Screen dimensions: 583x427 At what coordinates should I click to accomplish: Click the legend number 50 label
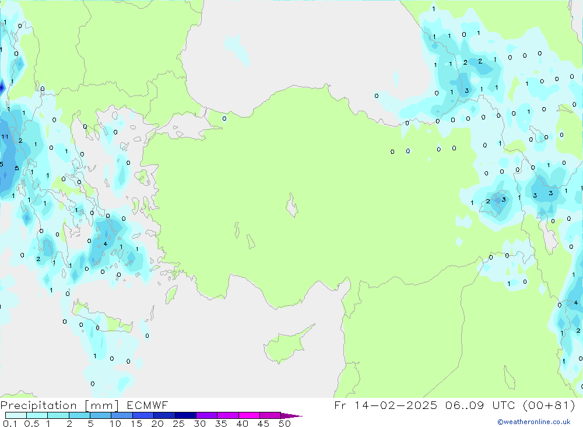[x=284, y=424]
